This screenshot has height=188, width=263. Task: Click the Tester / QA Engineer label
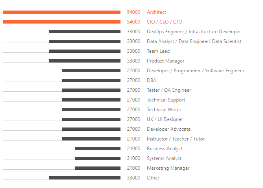click(169, 90)
